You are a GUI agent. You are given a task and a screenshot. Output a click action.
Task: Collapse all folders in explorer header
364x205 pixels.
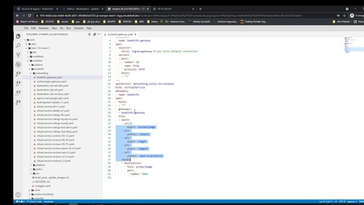[x=94, y=34]
